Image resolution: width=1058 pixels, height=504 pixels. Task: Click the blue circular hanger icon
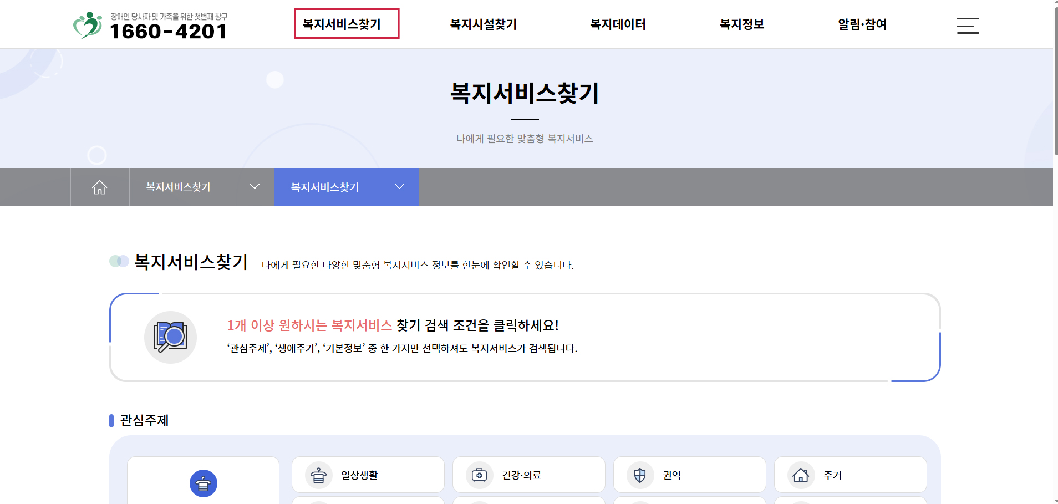(204, 483)
